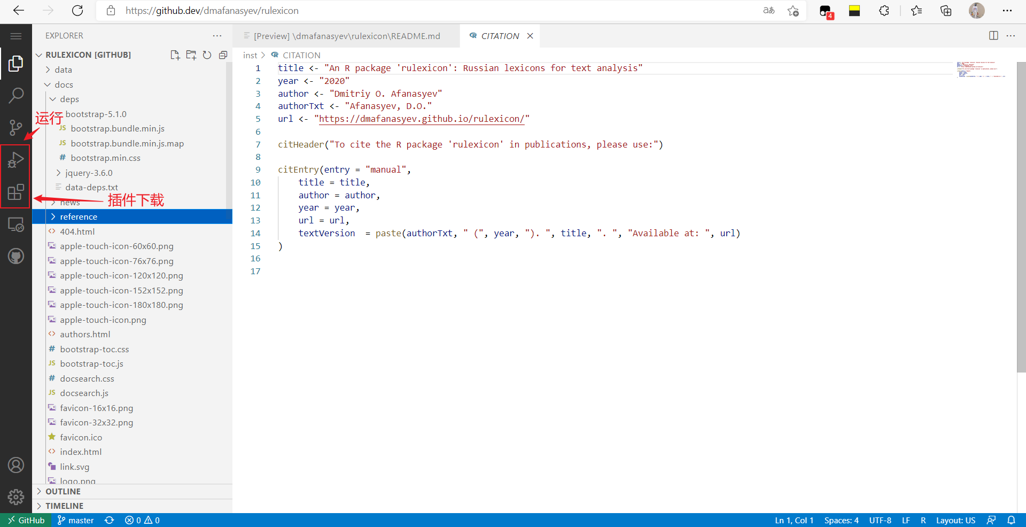Collapse all folders in Explorer
This screenshot has height=527, width=1026.
point(223,55)
